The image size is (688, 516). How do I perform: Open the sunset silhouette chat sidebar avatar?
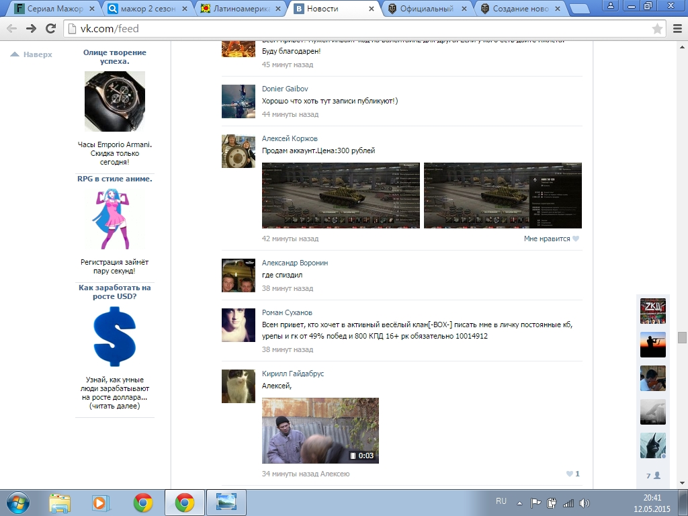(x=653, y=345)
